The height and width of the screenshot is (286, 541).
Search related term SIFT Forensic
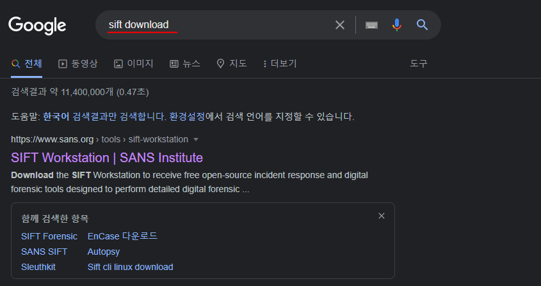tap(49, 236)
